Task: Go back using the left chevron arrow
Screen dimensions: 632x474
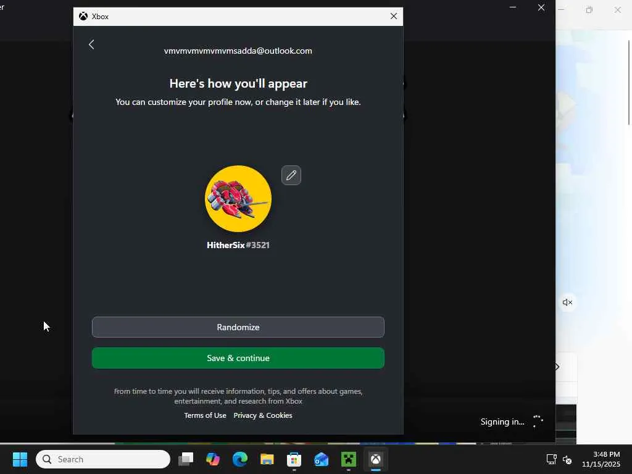Action: (91, 44)
